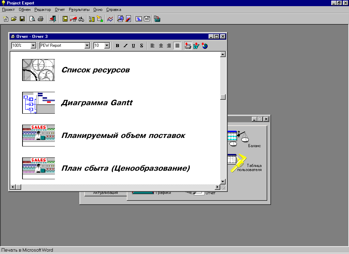Toggle justified text alignment

click(177, 46)
